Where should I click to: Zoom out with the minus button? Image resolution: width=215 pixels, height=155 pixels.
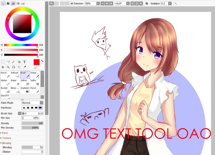pyautogui.click(x=102, y=3)
